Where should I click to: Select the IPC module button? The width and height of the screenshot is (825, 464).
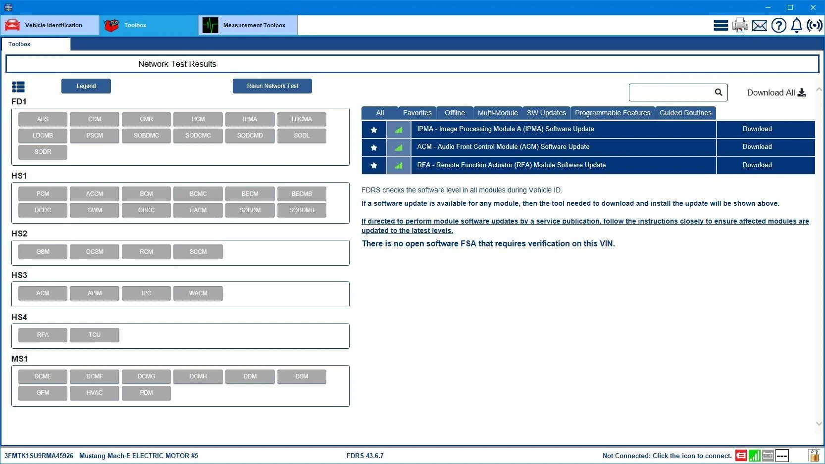[x=146, y=293]
